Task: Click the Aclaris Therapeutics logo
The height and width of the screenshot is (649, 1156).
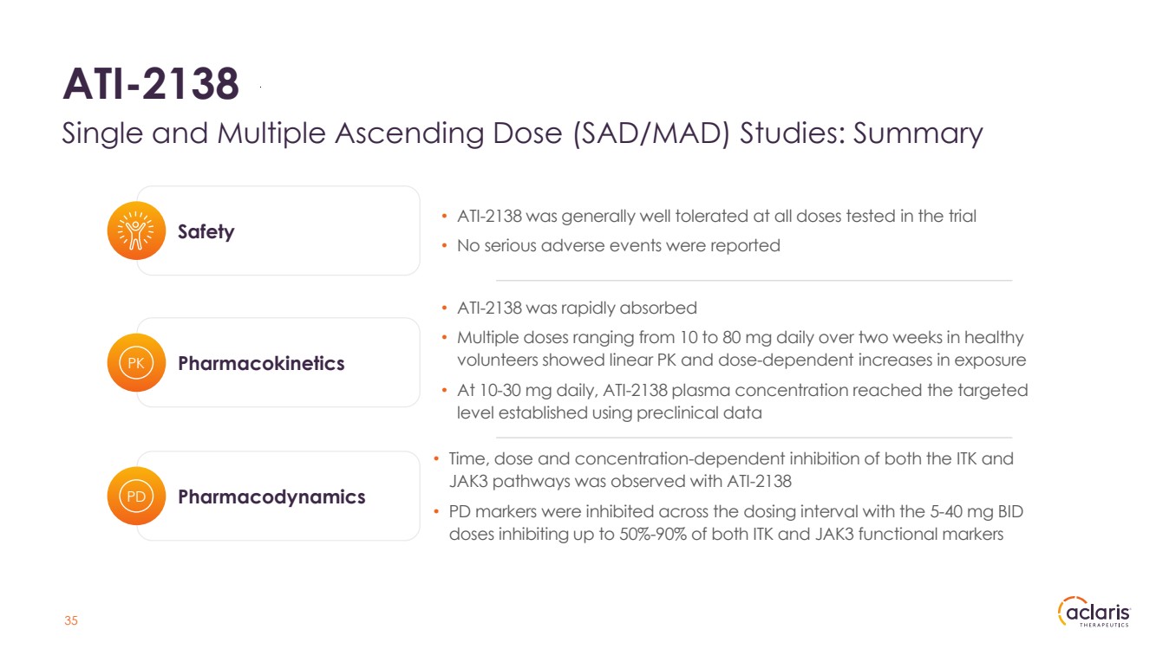Action: tap(1093, 613)
